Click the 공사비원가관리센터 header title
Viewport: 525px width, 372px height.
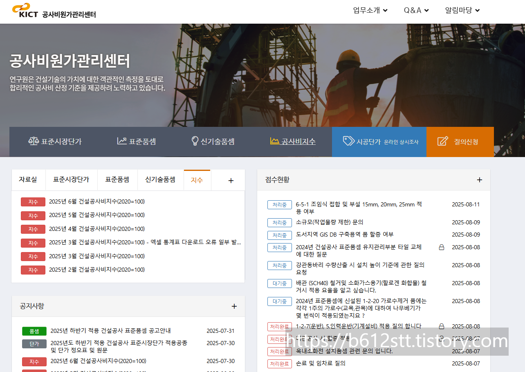pyautogui.click(x=69, y=14)
